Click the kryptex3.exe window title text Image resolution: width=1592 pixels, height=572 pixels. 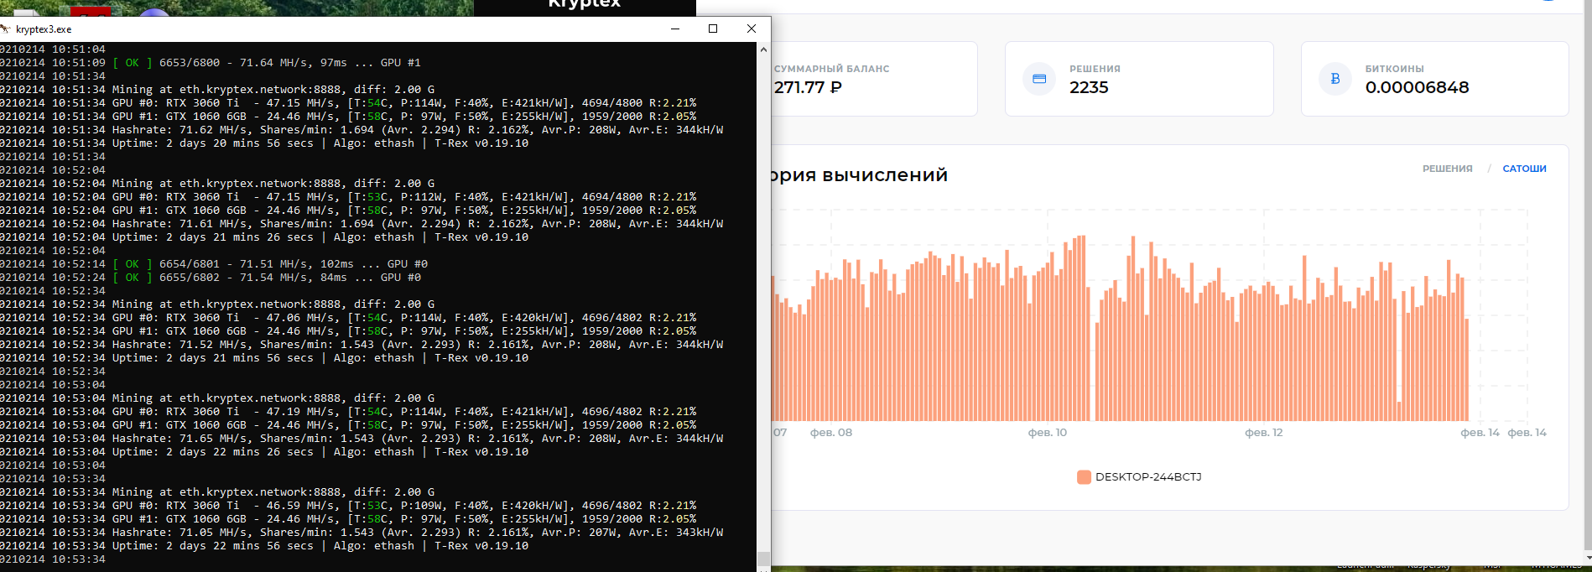[x=44, y=29]
